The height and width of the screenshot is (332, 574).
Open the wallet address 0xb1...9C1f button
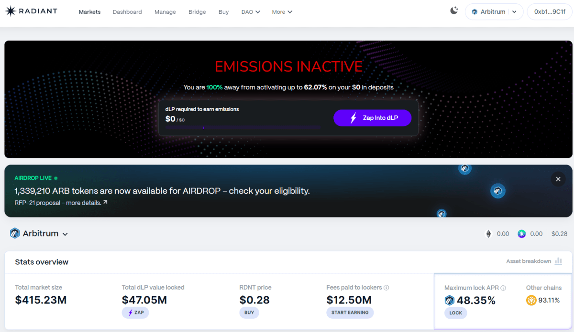tap(549, 12)
